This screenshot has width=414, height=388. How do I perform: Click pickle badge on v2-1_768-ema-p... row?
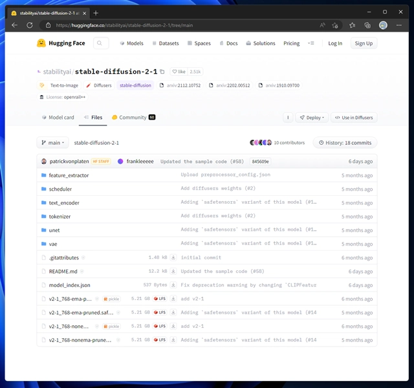click(111, 299)
